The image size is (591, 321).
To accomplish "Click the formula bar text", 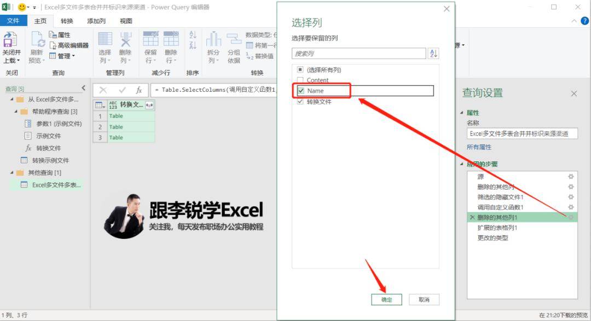I will tap(215, 90).
